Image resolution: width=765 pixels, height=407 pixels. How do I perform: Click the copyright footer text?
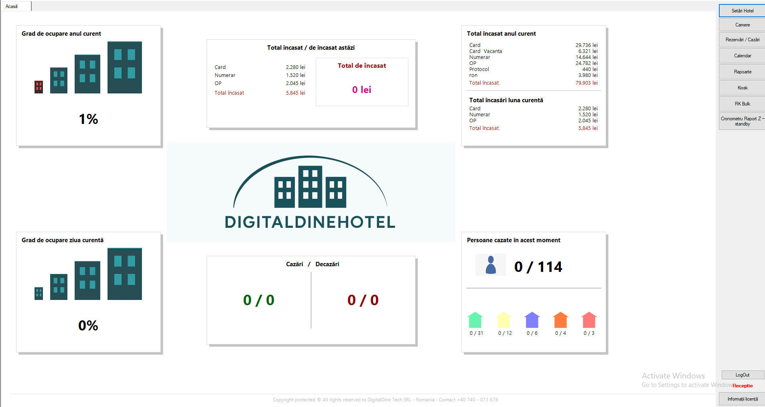point(385,400)
